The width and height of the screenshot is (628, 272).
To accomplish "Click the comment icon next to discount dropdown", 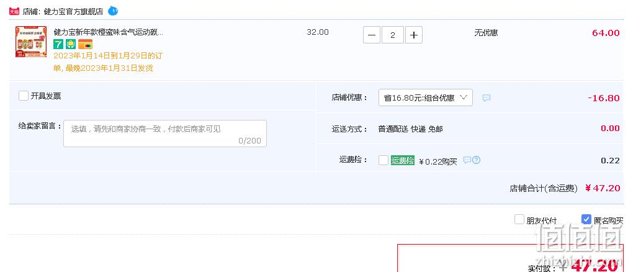I will point(487,97).
